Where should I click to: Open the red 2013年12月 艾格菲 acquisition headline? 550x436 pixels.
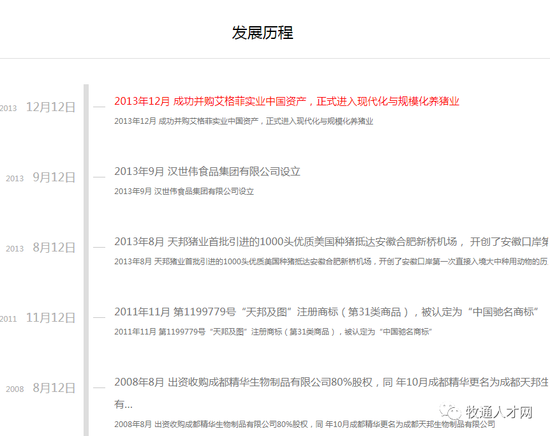286,101
